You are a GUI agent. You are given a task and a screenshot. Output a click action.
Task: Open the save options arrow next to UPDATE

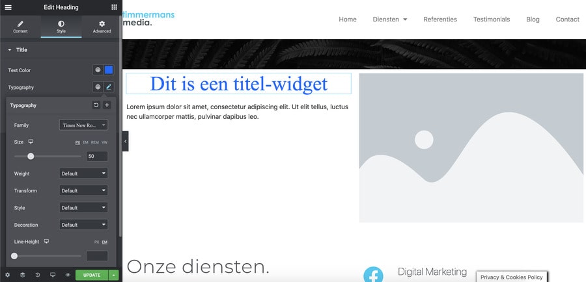[113, 275]
